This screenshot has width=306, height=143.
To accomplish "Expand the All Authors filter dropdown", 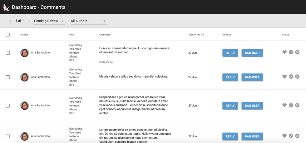I will (x=88, y=21).
